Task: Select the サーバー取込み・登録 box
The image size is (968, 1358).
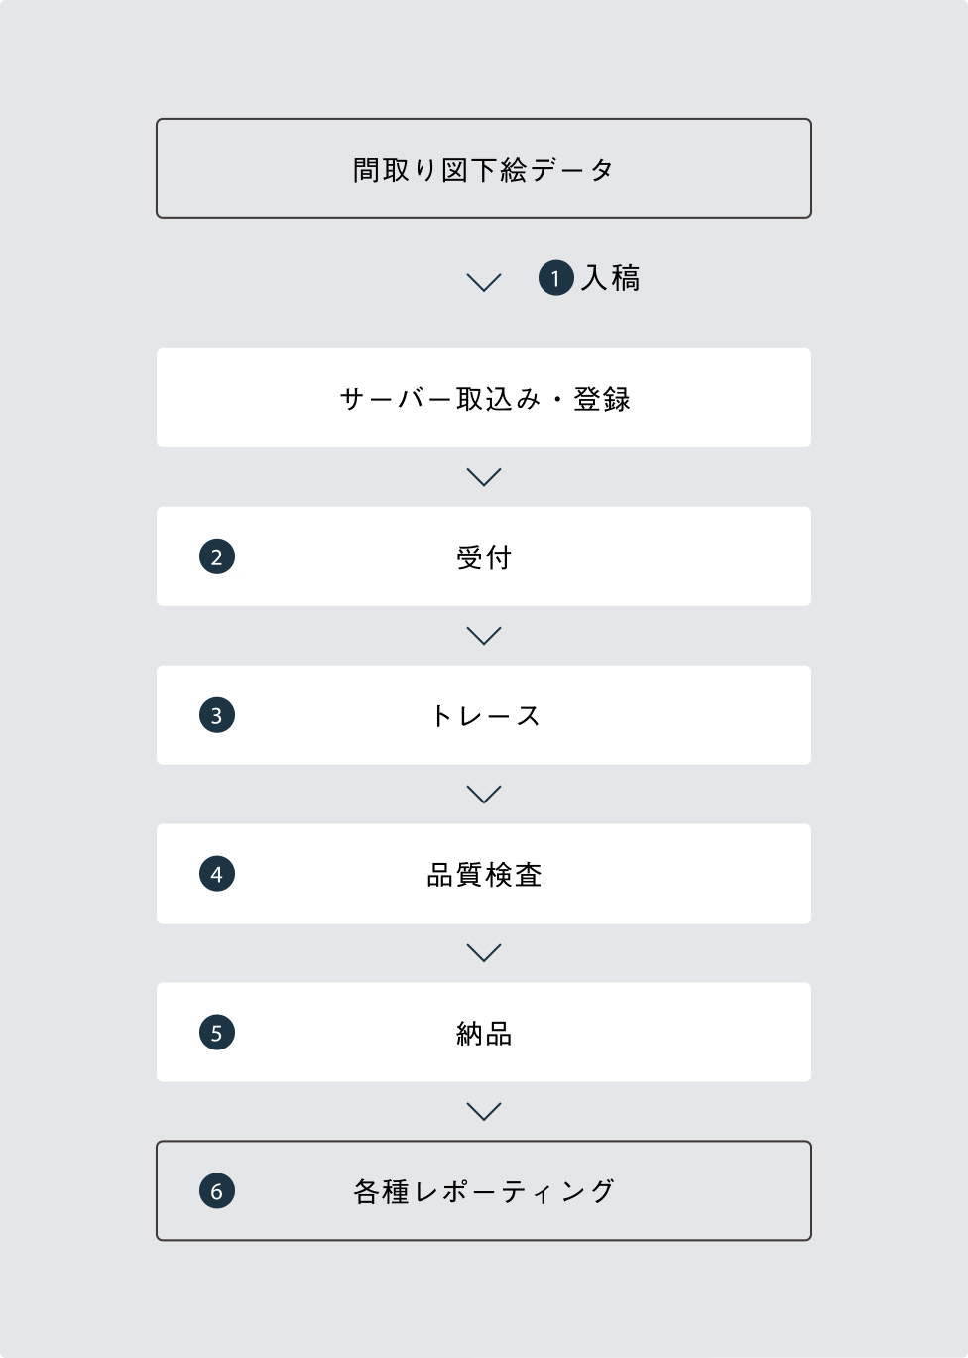Action: [484, 398]
